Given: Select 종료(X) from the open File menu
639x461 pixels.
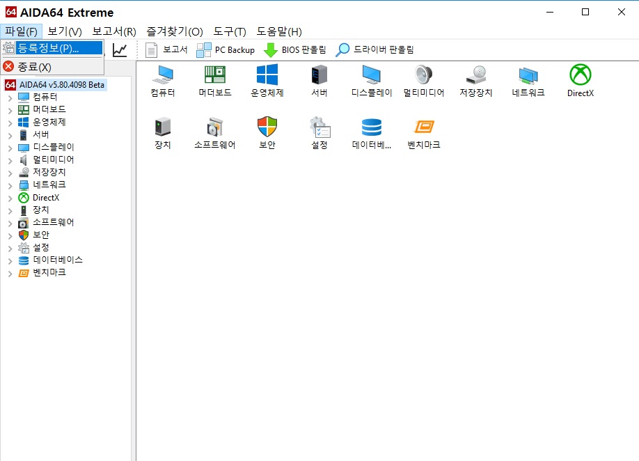Looking at the screenshot, I should click(33, 67).
